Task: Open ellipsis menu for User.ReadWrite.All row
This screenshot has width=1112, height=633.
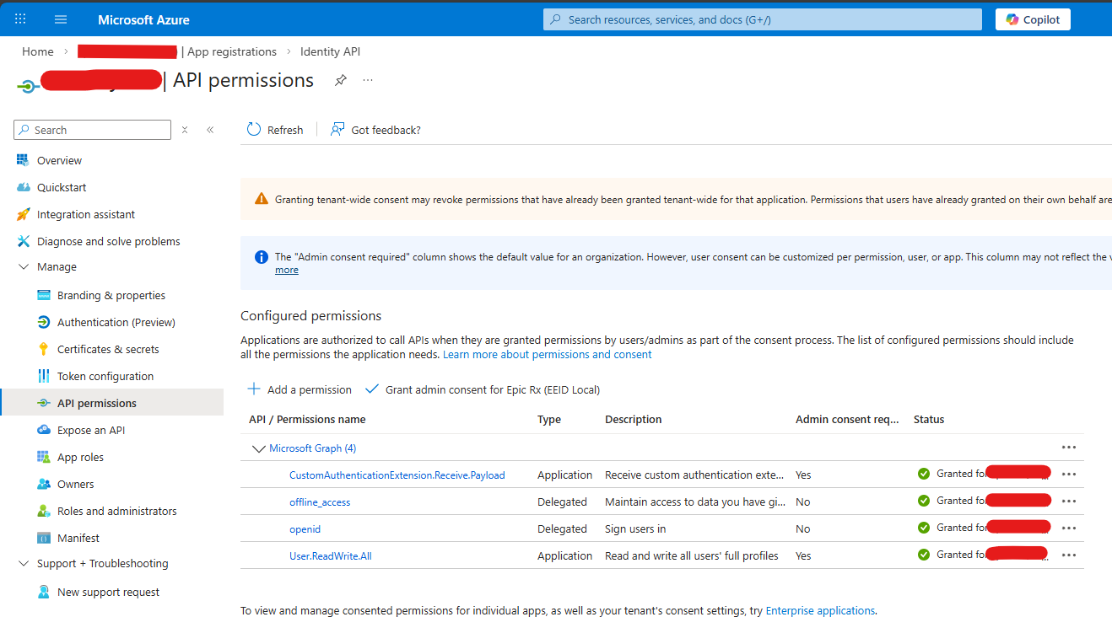Action: point(1069,555)
